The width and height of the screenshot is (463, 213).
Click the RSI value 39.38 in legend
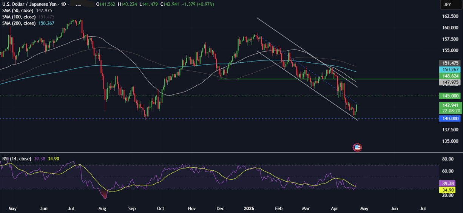[40, 159]
